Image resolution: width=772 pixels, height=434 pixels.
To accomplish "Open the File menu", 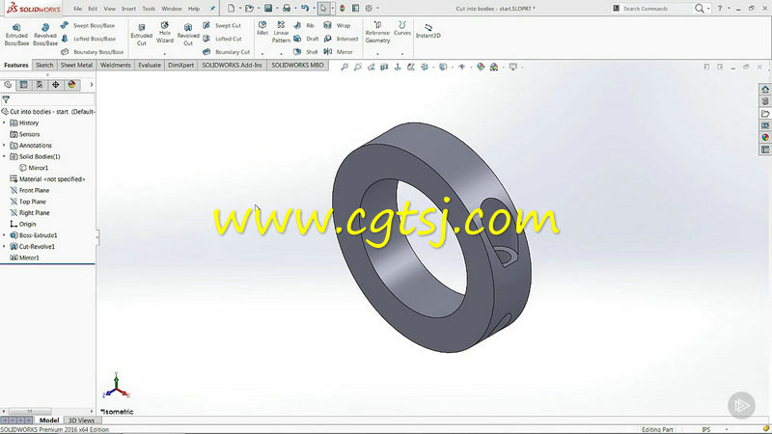I will tap(77, 9).
